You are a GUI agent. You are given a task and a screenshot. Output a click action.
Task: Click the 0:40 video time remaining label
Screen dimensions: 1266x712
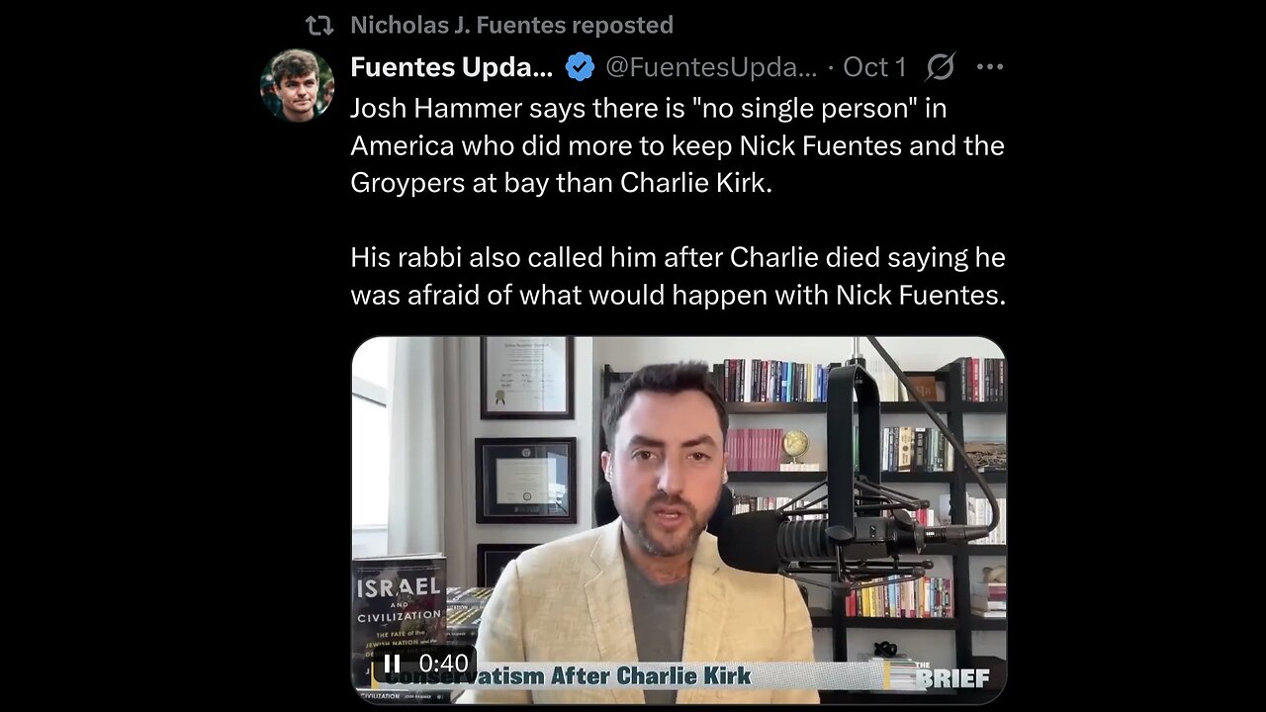pos(443,664)
